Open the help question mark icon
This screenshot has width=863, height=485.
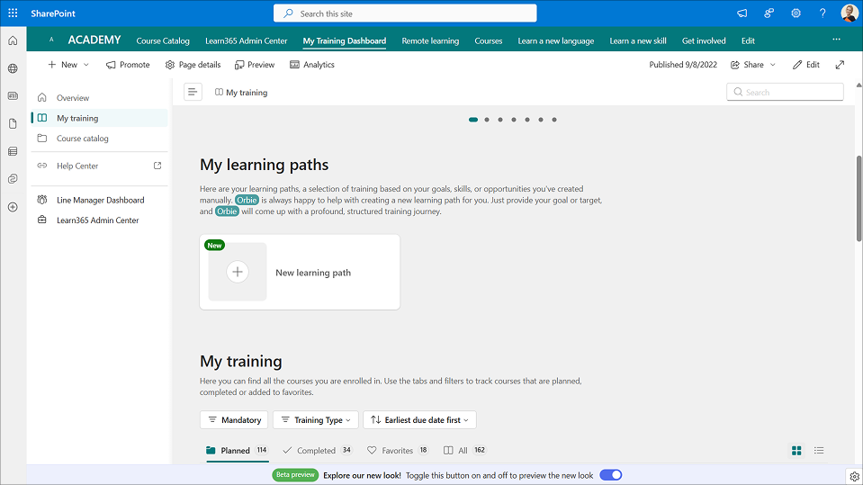tap(823, 13)
